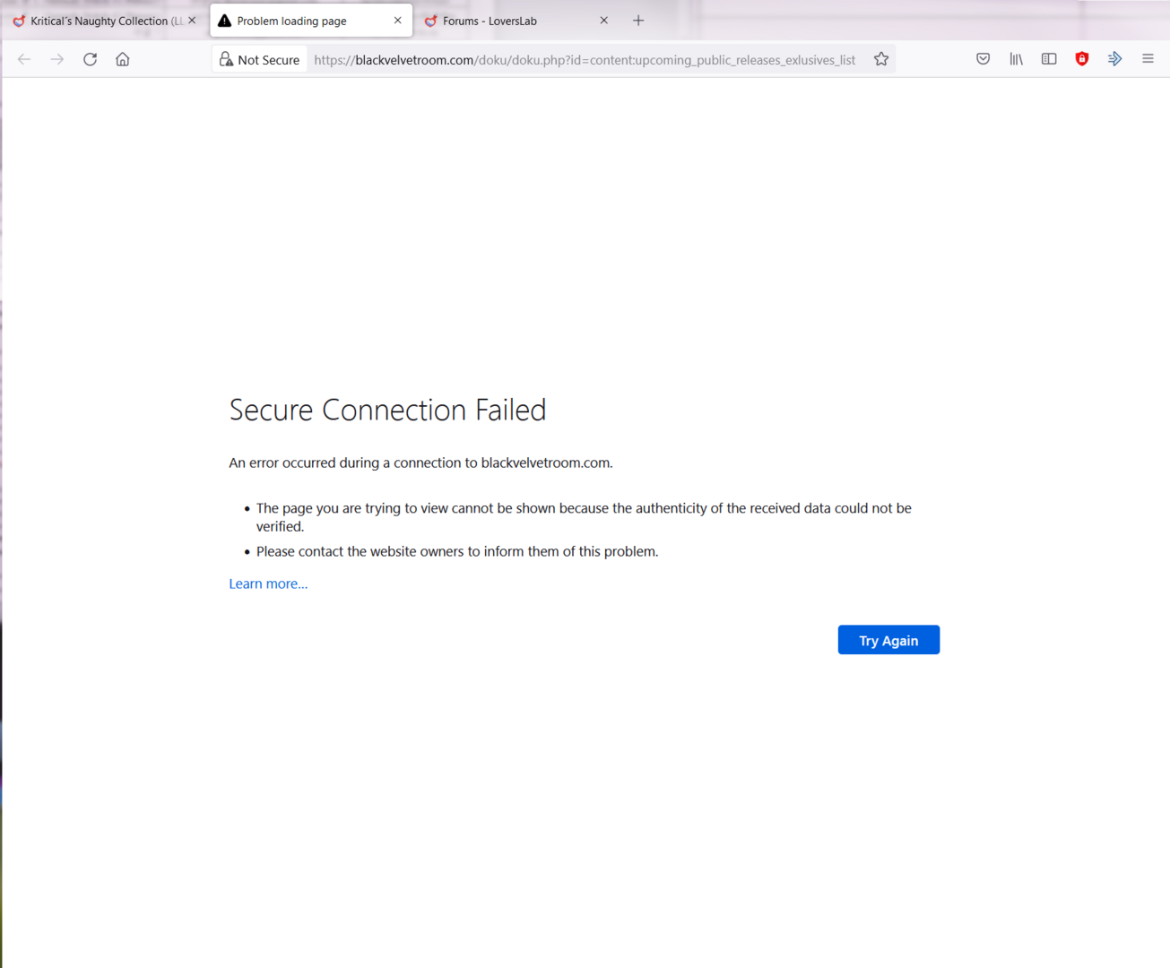Save page to Pocket
This screenshot has height=968, width=1170.
point(984,59)
